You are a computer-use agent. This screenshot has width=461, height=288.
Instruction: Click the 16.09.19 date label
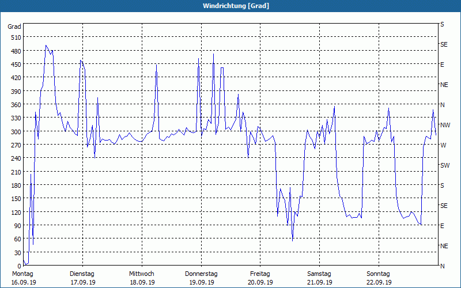(x=24, y=282)
